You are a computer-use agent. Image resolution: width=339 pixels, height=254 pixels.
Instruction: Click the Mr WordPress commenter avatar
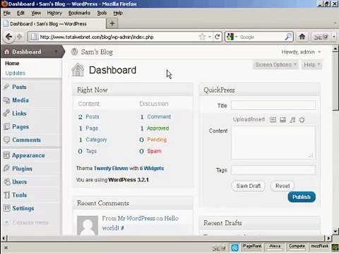88,225
